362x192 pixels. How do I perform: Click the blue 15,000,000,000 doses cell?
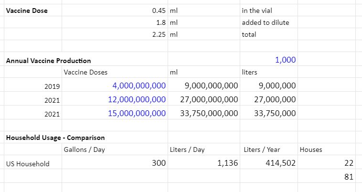point(139,113)
